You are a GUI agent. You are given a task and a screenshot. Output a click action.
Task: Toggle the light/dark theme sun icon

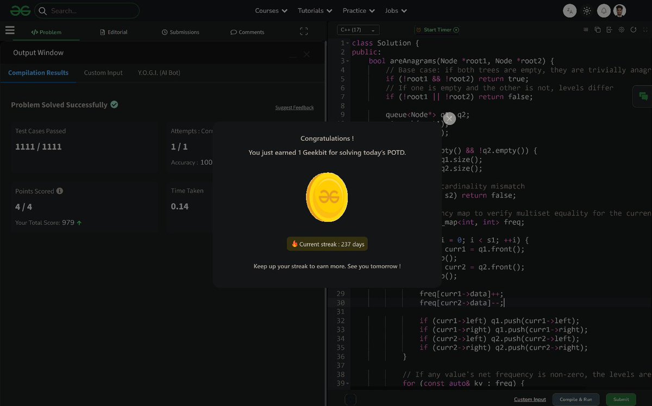[x=587, y=11]
